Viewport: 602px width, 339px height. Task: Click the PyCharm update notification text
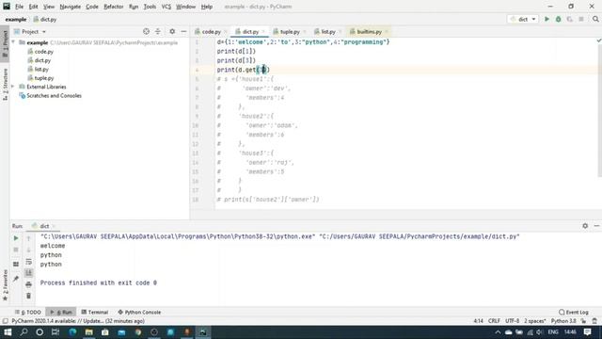[x=78, y=321]
